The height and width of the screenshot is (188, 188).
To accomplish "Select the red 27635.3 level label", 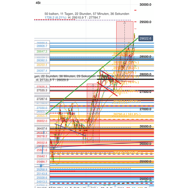I will pos(42,87).
